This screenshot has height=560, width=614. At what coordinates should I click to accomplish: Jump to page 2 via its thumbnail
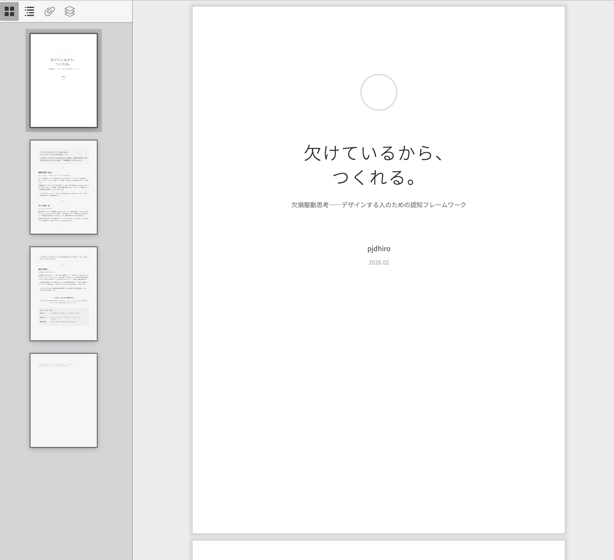point(64,187)
